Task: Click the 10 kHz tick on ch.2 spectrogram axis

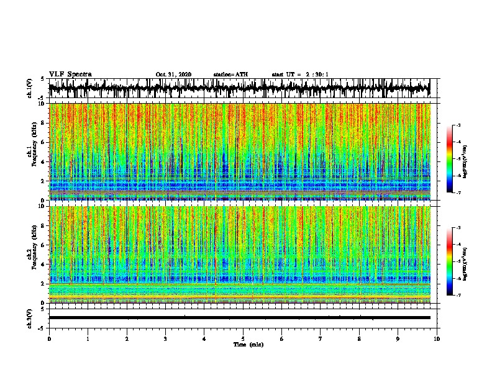Action: [42, 206]
